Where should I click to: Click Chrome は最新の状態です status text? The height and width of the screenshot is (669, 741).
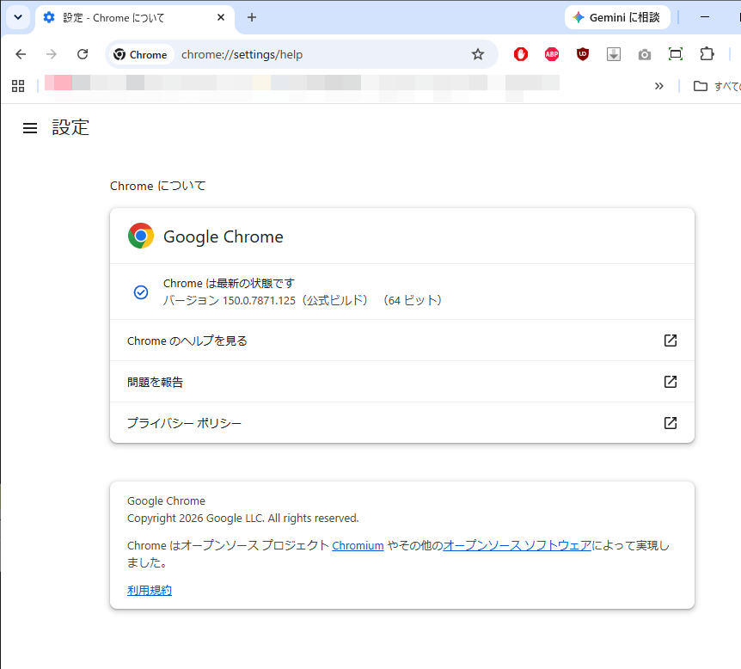tap(229, 283)
